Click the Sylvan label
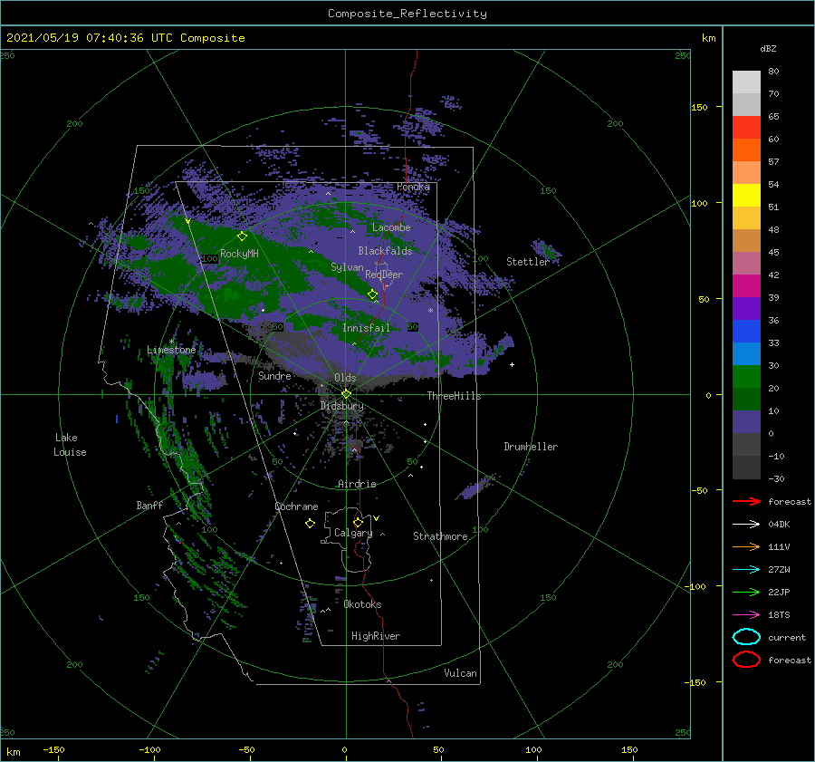This screenshot has height=762, width=815. 347,267
